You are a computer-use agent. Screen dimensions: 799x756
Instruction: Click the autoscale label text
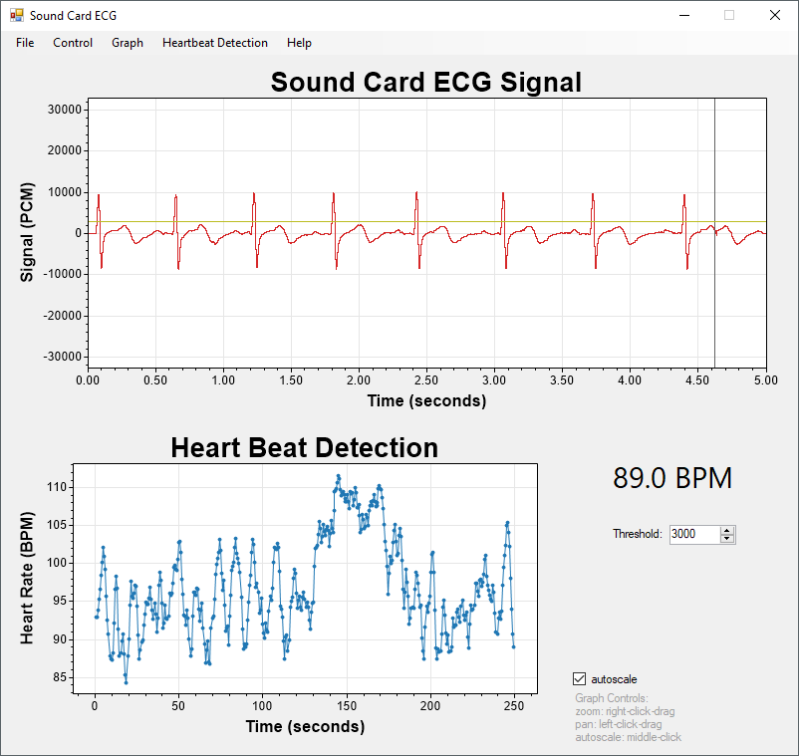[x=614, y=679]
